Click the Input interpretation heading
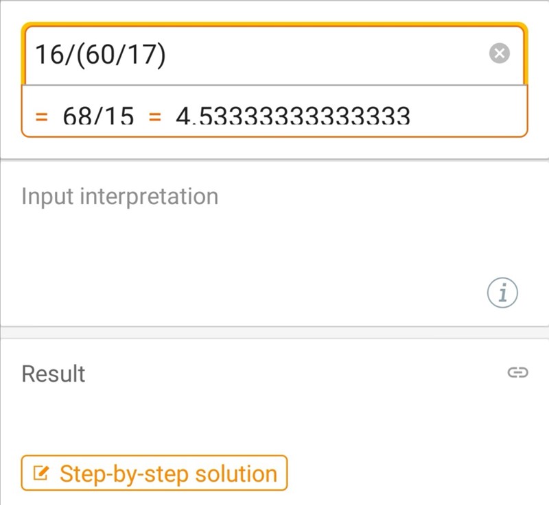The height and width of the screenshot is (505, 549). pos(120,197)
